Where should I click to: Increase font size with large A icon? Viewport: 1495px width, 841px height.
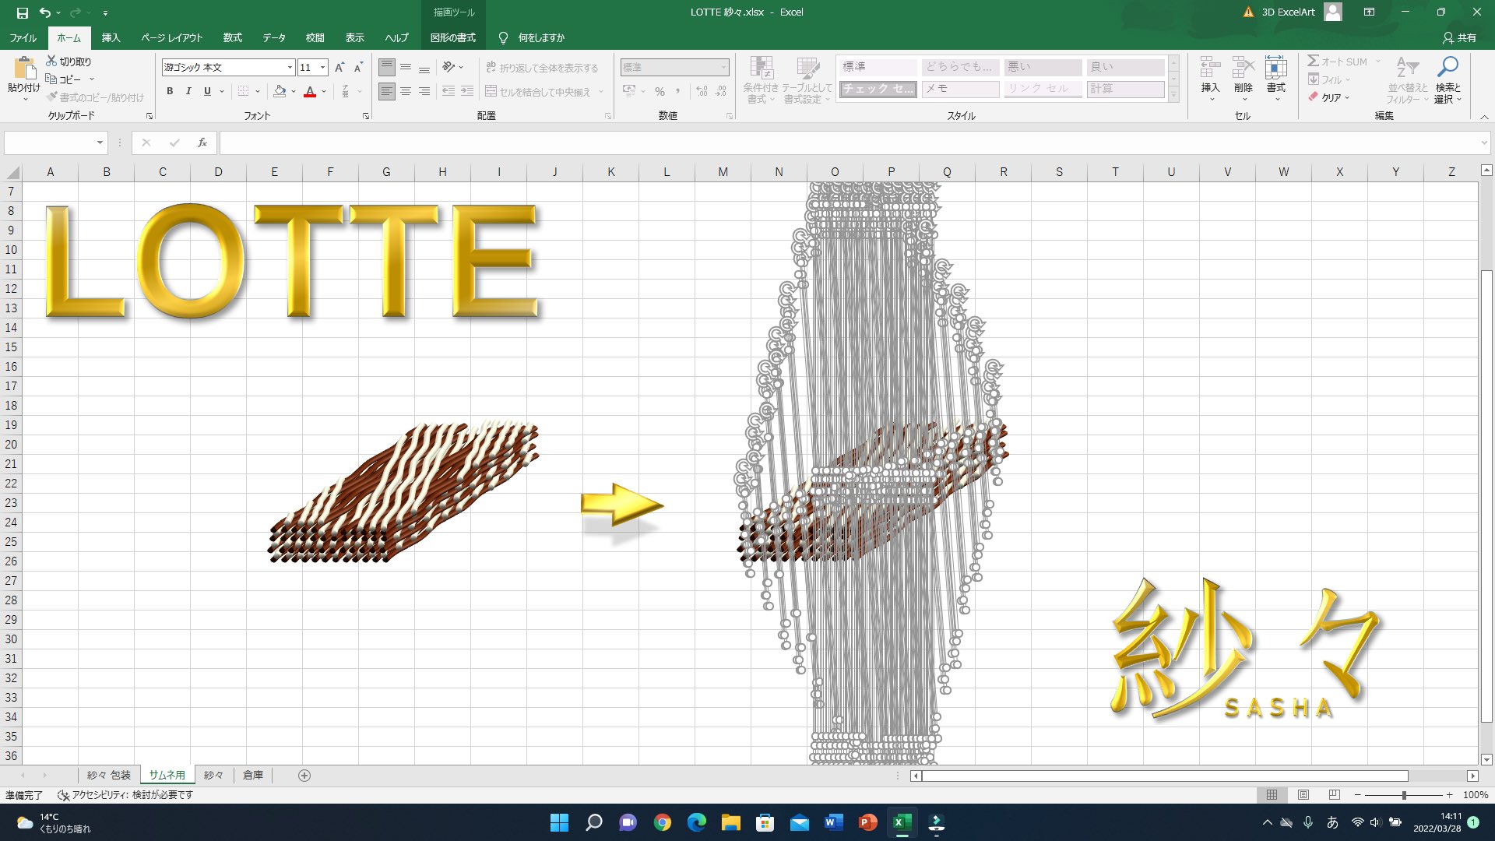[339, 68]
